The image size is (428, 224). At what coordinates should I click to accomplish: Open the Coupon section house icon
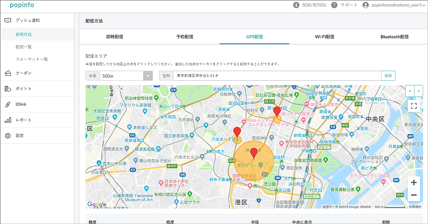[8, 73]
